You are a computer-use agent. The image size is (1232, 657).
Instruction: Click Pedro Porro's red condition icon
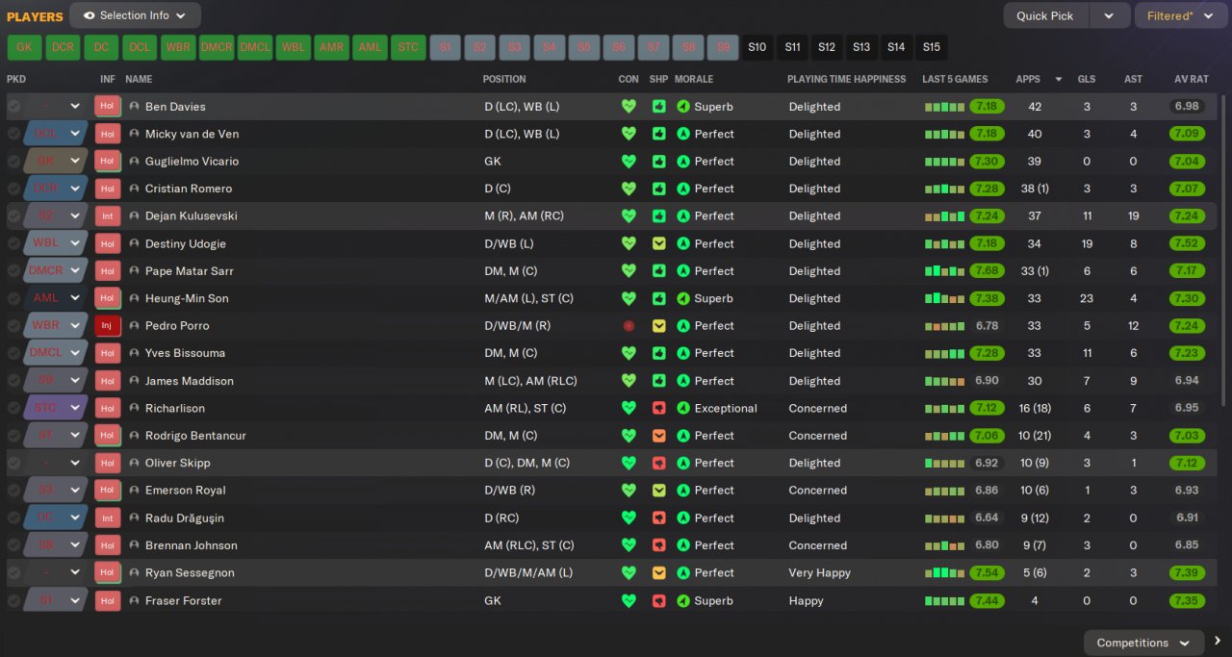[629, 326]
